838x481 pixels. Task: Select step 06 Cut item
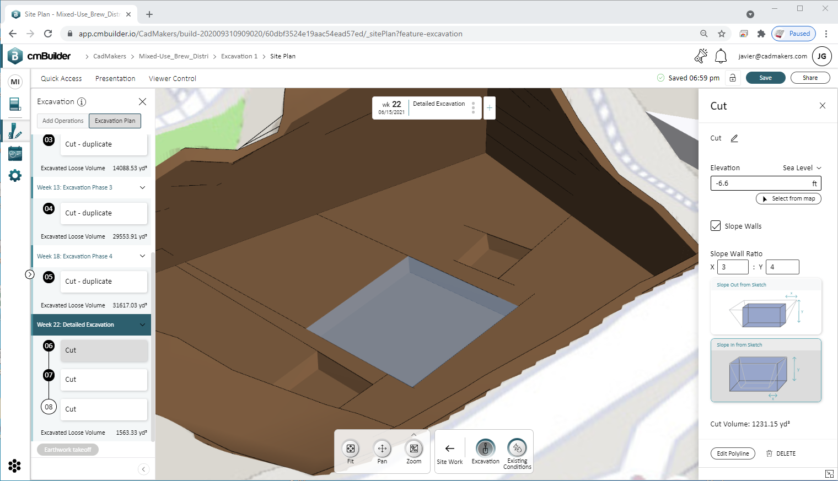pos(104,350)
